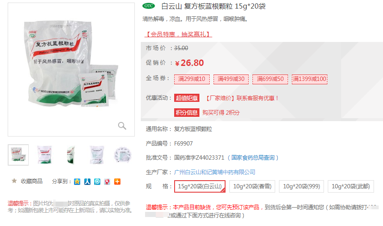Open more share options orange plus icon

tap(117, 181)
